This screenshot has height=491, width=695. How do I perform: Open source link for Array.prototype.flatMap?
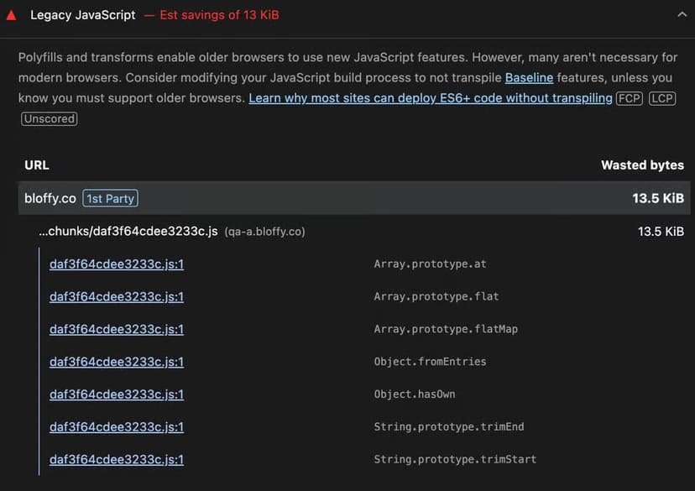[x=117, y=329]
